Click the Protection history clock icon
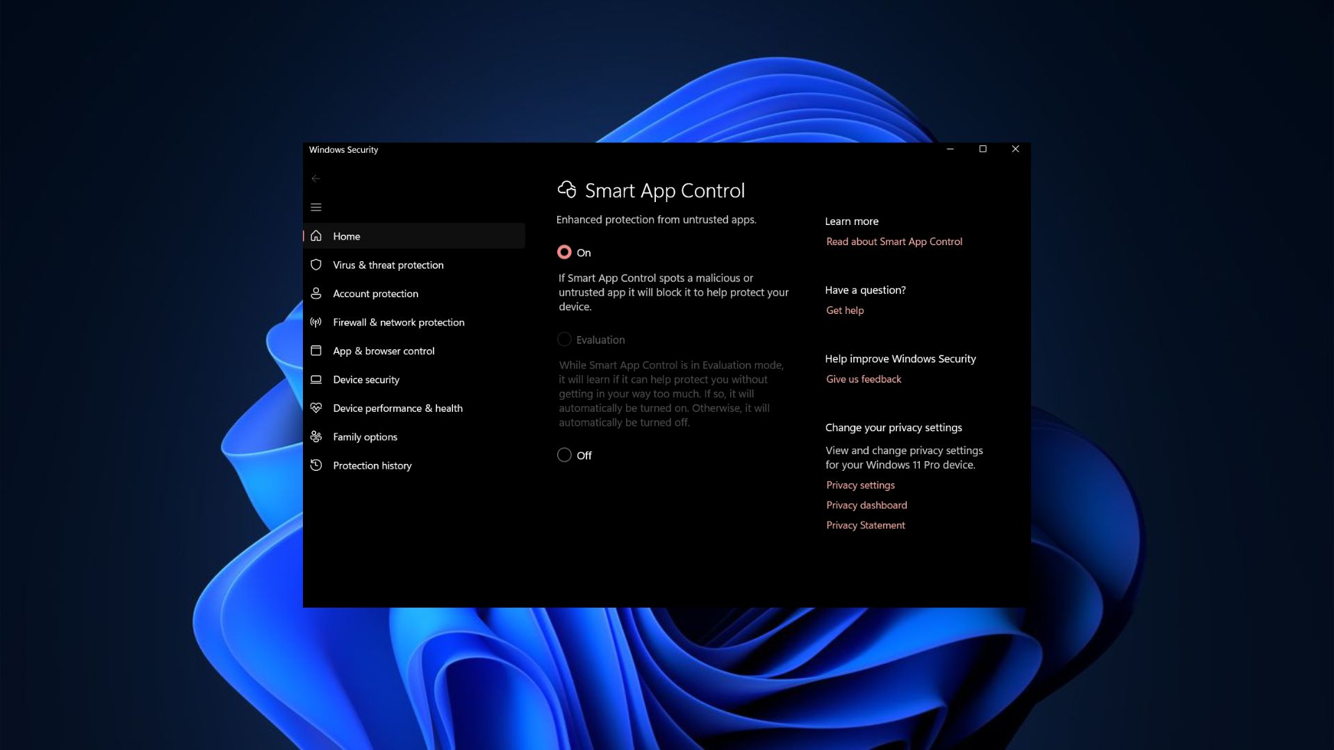 pyautogui.click(x=316, y=465)
